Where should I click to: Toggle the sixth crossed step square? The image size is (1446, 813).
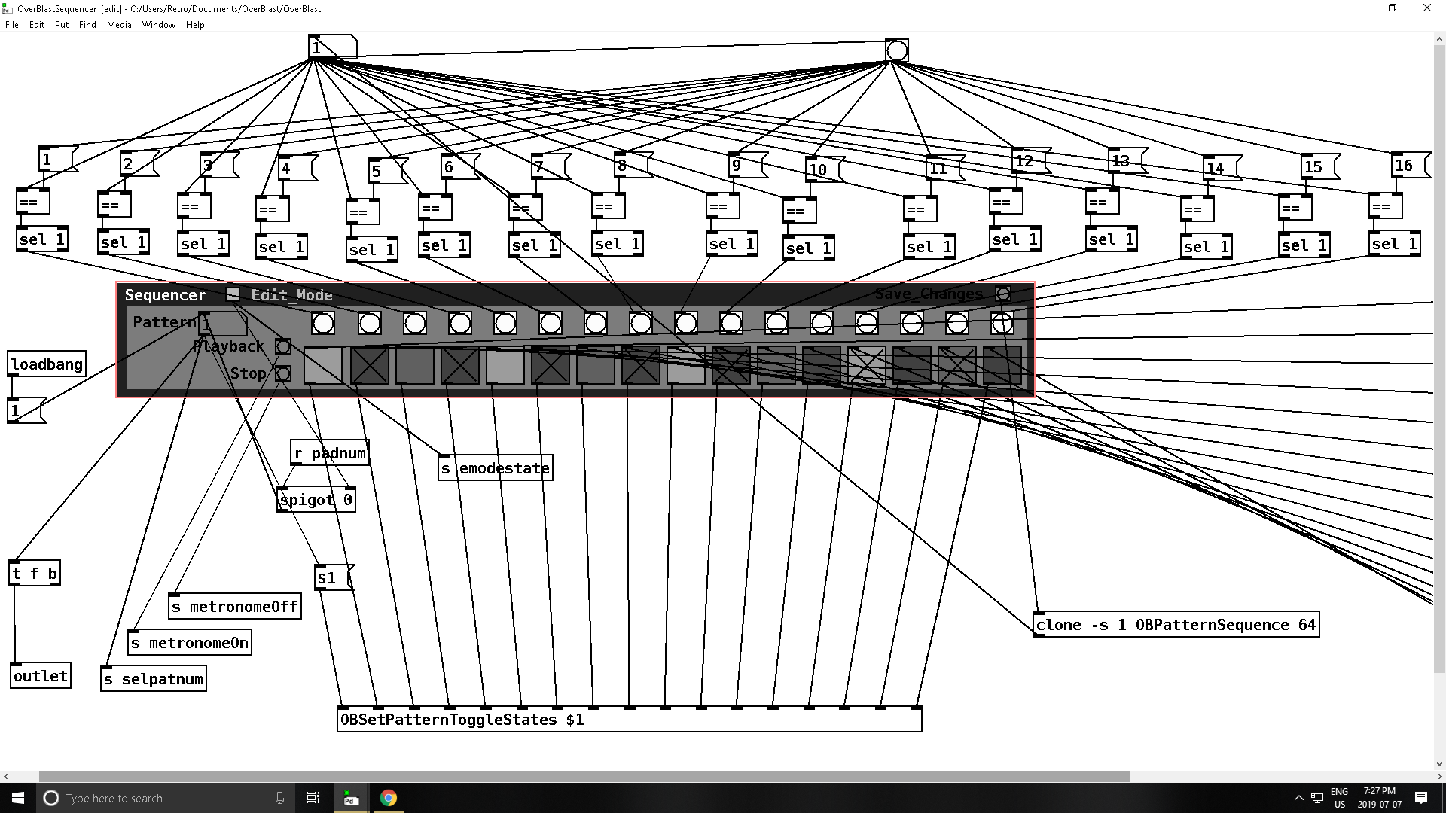pyautogui.click(x=550, y=365)
